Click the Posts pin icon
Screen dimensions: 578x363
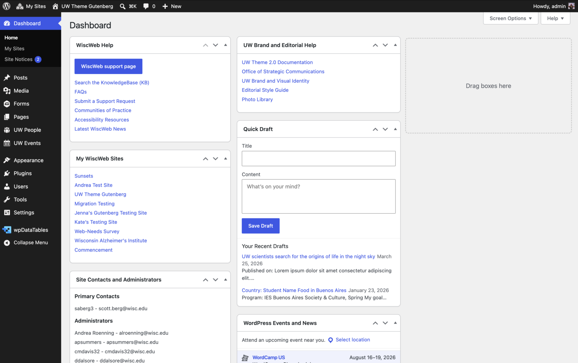(7, 78)
